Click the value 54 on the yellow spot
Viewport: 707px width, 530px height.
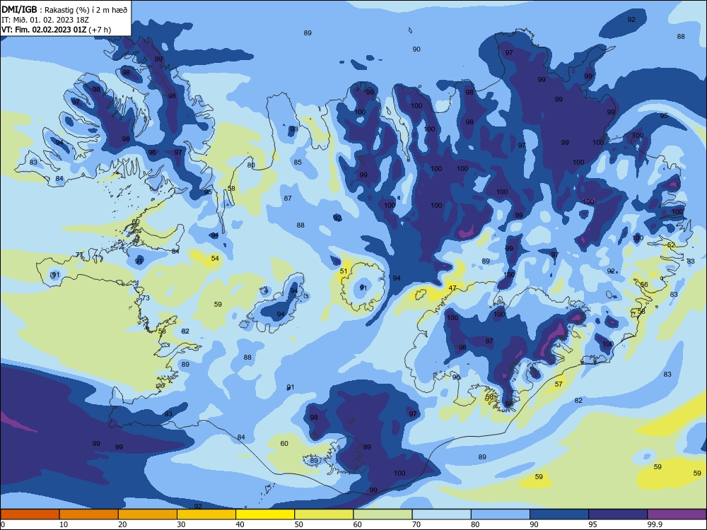(215, 258)
